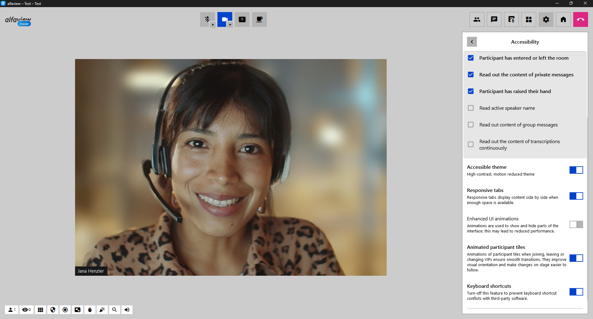593x319 pixels.
Task: Enable Read active speaker name checkbox
Action: [x=471, y=108]
